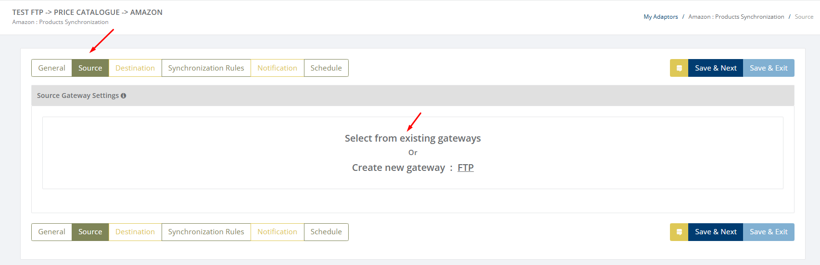
Task: Click the yellow comment icon above the settings panel
Action: (x=679, y=68)
